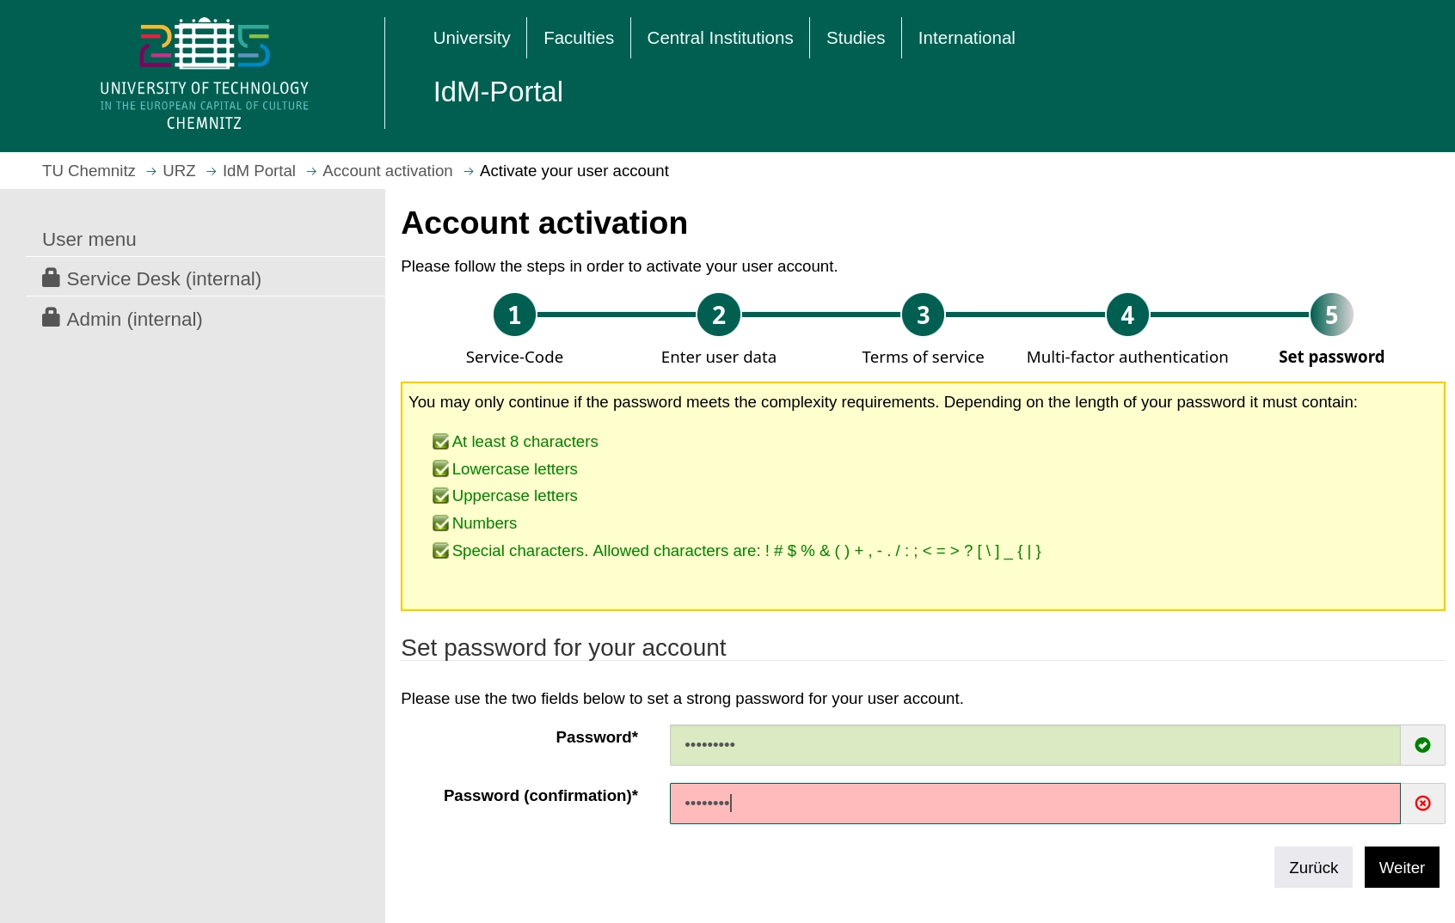Click the Zurück button
The height and width of the screenshot is (923, 1455).
pos(1313,867)
